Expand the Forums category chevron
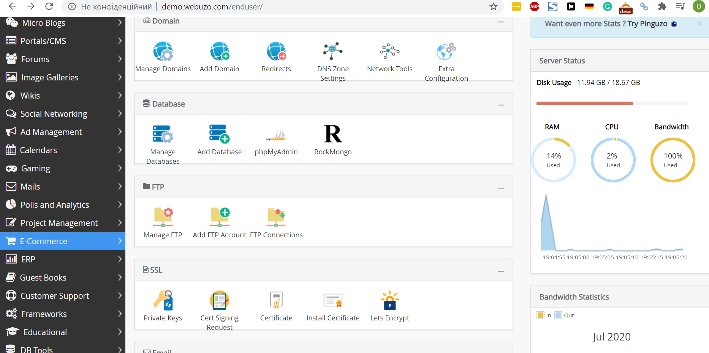Image resolution: width=709 pixels, height=353 pixels. pyautogui.click(x=120, y=59)
